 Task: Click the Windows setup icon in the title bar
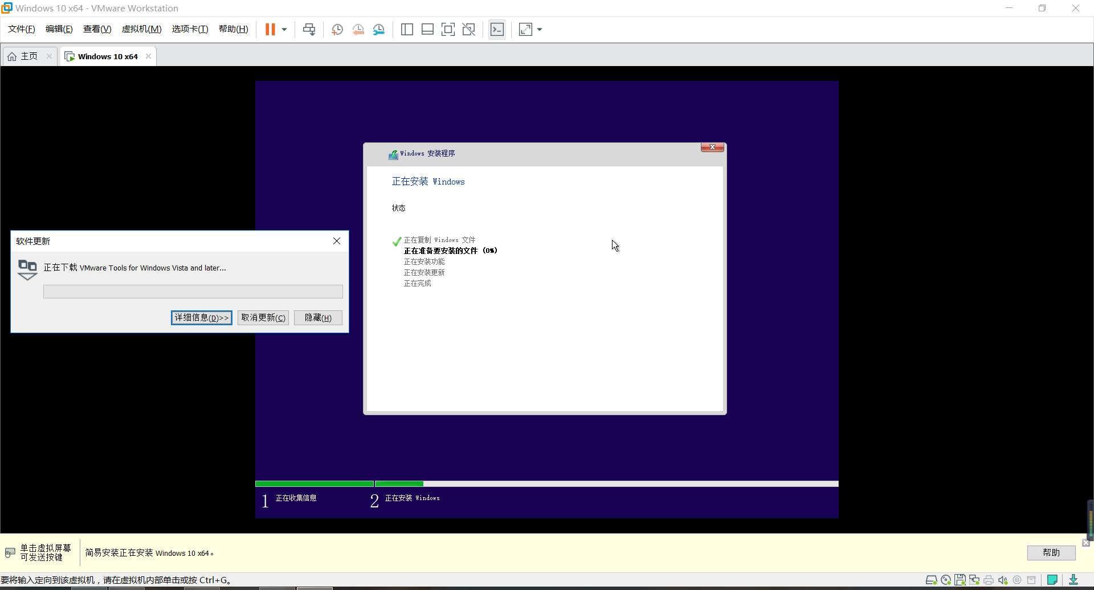[393, 154]
